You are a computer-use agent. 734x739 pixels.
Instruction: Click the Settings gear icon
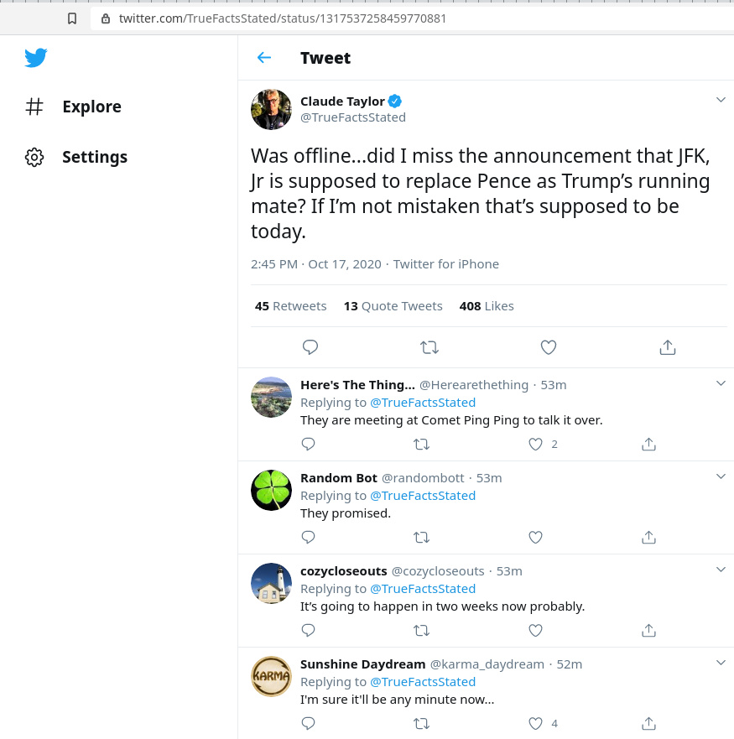pyautogui.click(x=34, y=157)
